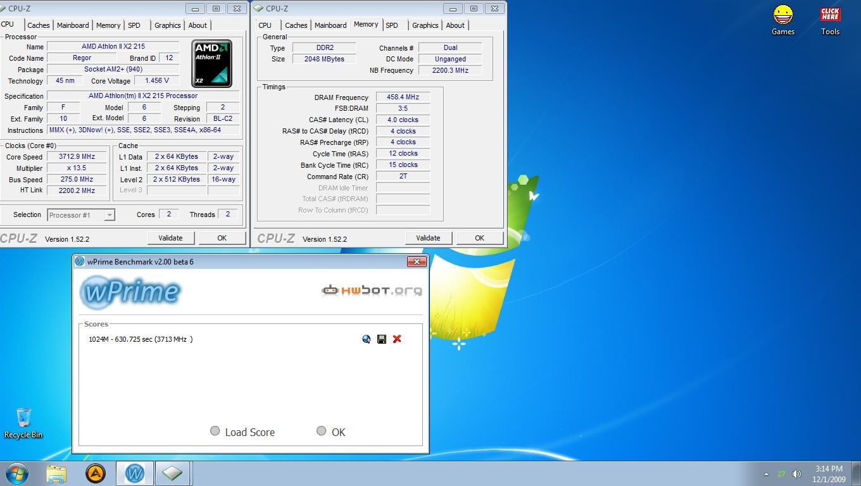Click the Package value Socket AM2+ (940)
The image size is (861, 486).
click(x=113, y=69)
